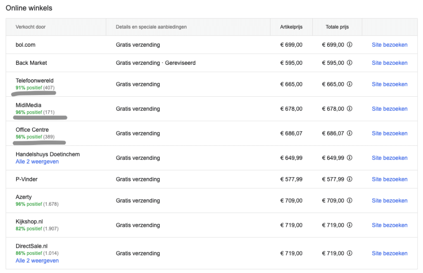Click info icon for Office Centre € 686,07
The height and width of the screenshot is (273, 423).
(349, 133)
